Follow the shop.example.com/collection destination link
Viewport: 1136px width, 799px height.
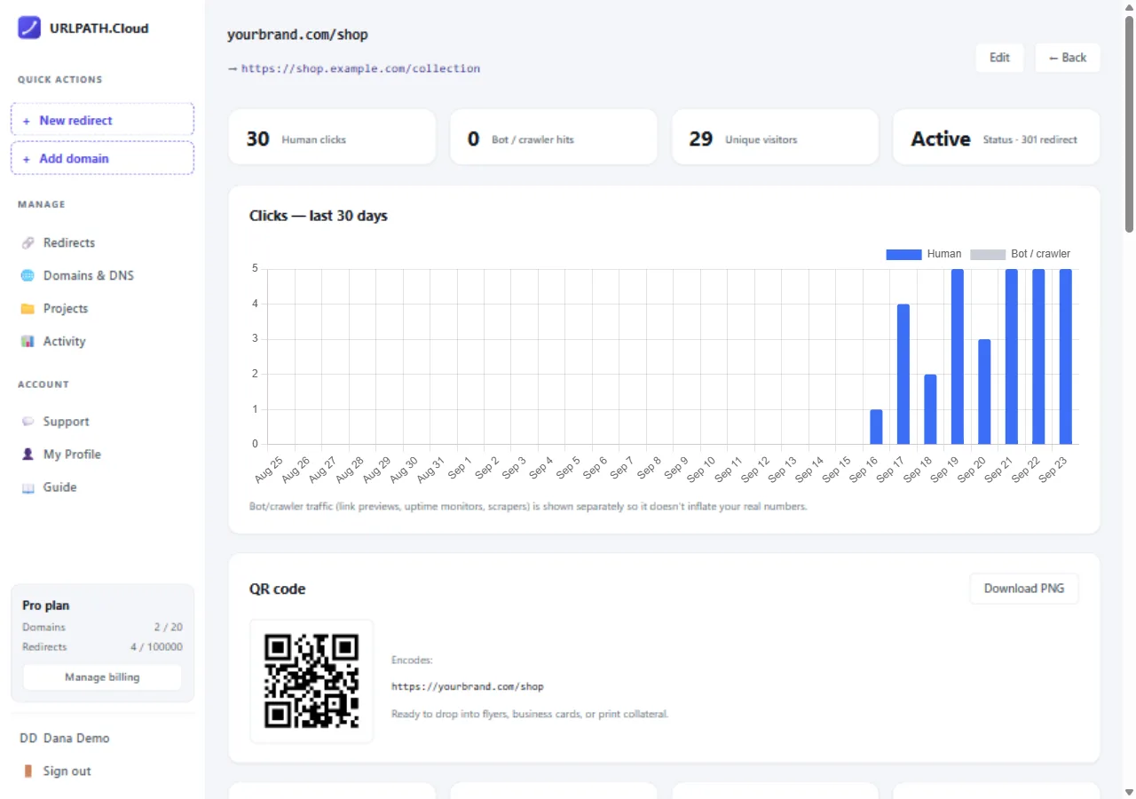(x=360, y=68)
